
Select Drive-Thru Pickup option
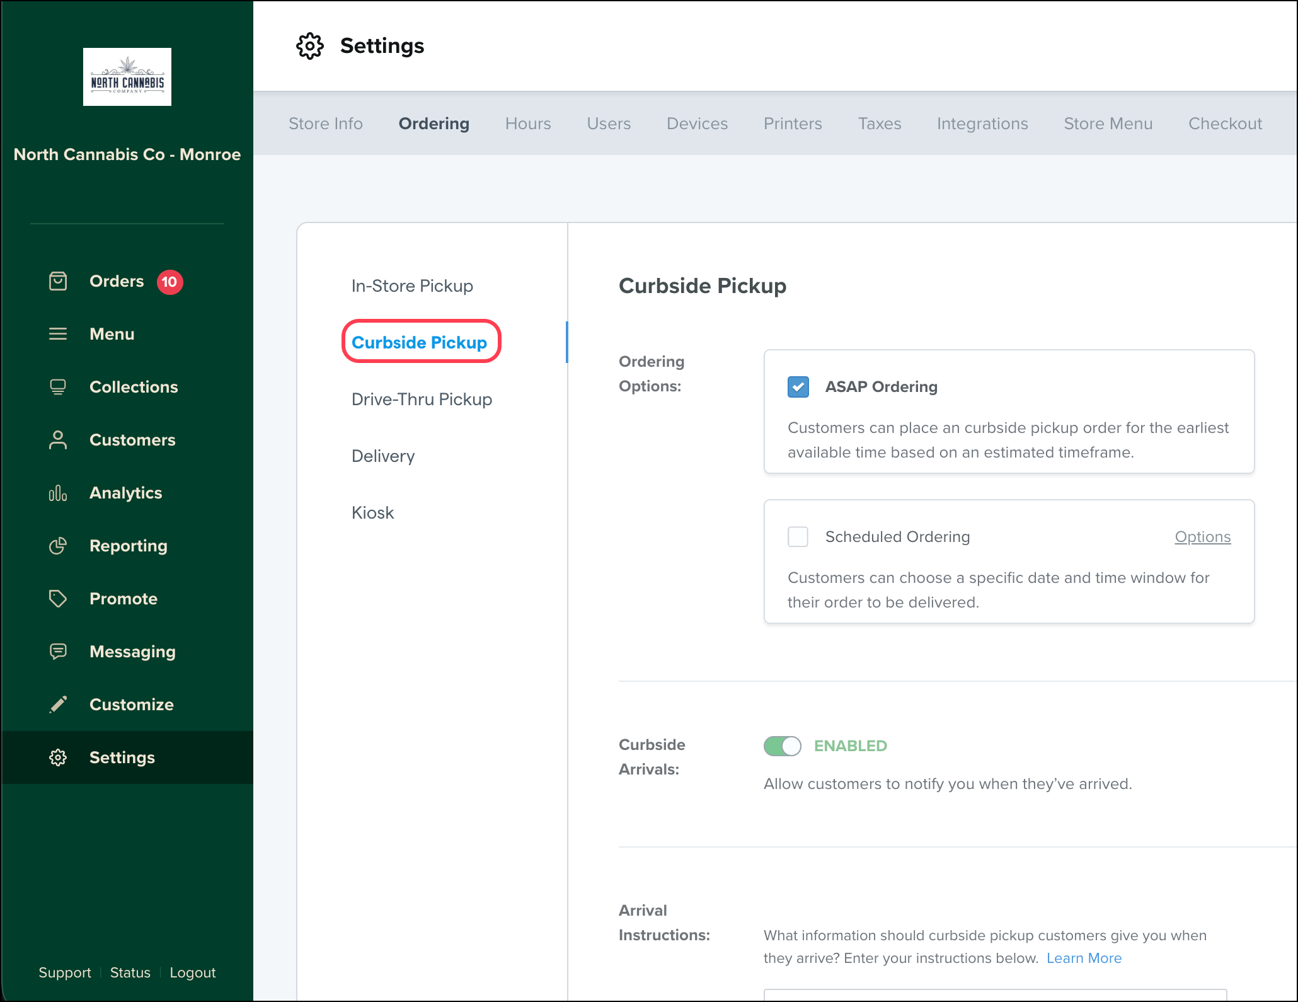pos(422,400)
